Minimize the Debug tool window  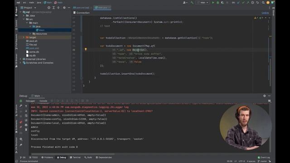coord(269,96)
